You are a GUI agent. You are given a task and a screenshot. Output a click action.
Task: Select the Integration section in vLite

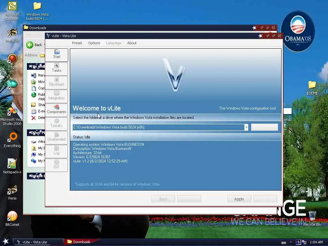point(56,96)
